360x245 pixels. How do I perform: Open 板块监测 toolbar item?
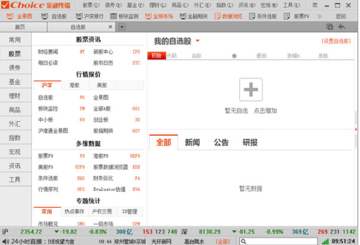click(x=124, y=16)
